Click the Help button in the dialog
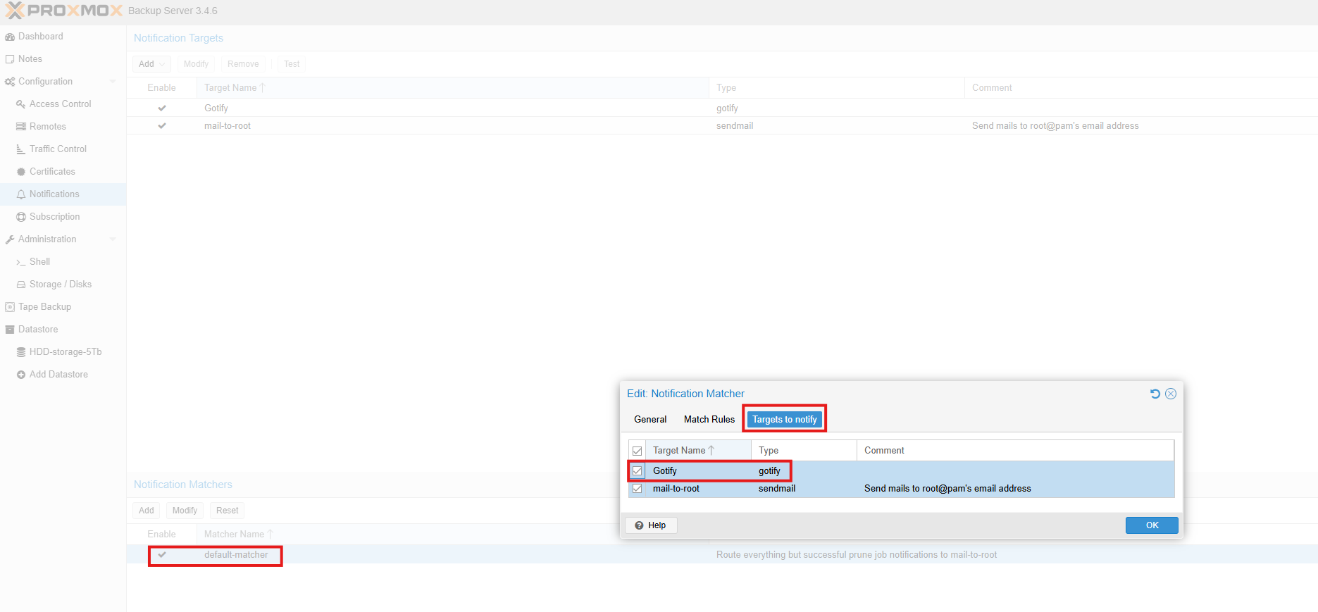The width and height of the screenshot is (1318, 612). pos(651,525)
